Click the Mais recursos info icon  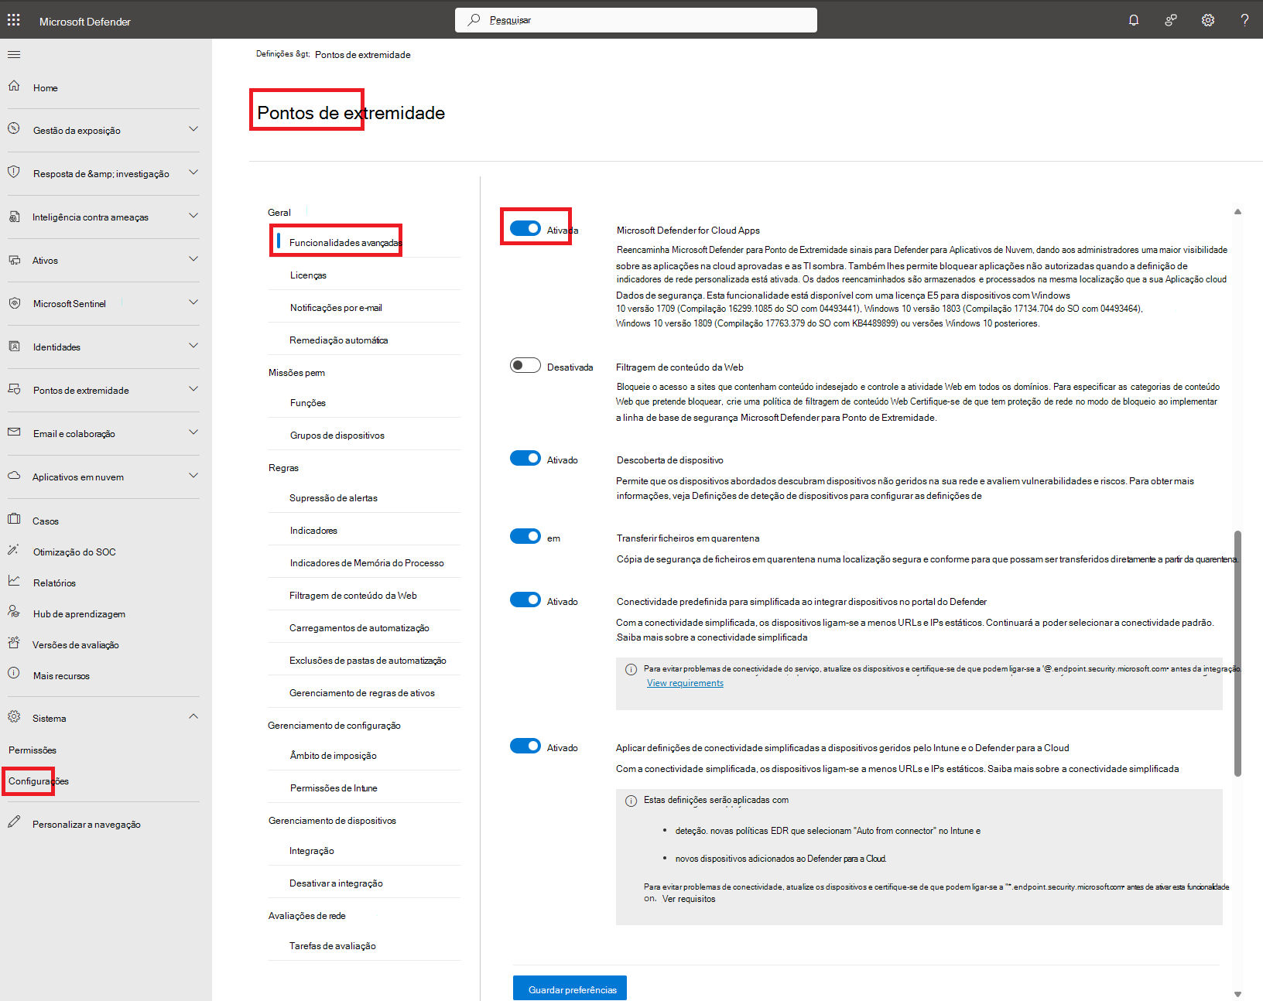click(14, 674)
